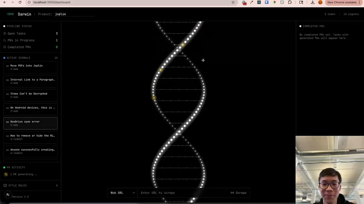Go back with the browser back arrow
Viewport: 364px width, 204px height.
click(x=5, y=2)
